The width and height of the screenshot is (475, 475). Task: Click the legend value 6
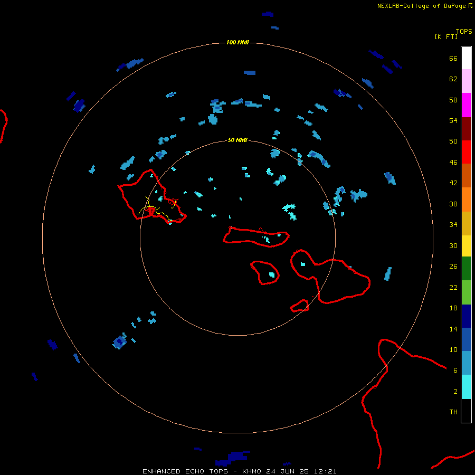[x=455, y=370]
